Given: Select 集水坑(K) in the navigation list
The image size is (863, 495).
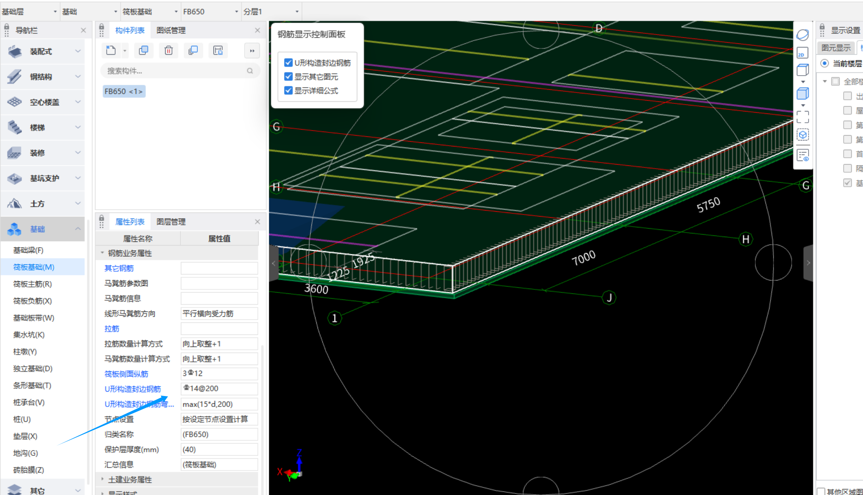Looking at the screenshot, I should coord(29,335).
